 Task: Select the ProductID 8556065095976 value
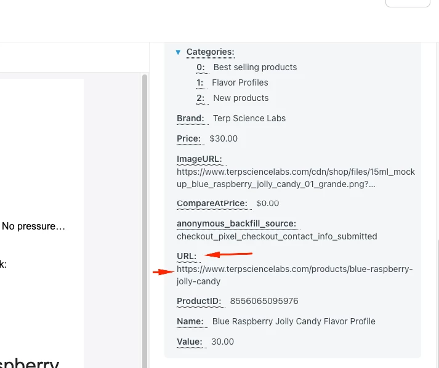(x=264, y=301)
